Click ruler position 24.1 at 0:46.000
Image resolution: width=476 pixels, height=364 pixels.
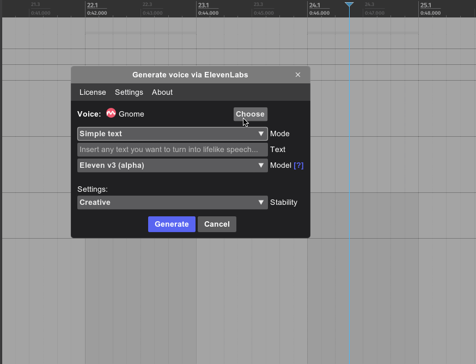(x=319, y=9)
